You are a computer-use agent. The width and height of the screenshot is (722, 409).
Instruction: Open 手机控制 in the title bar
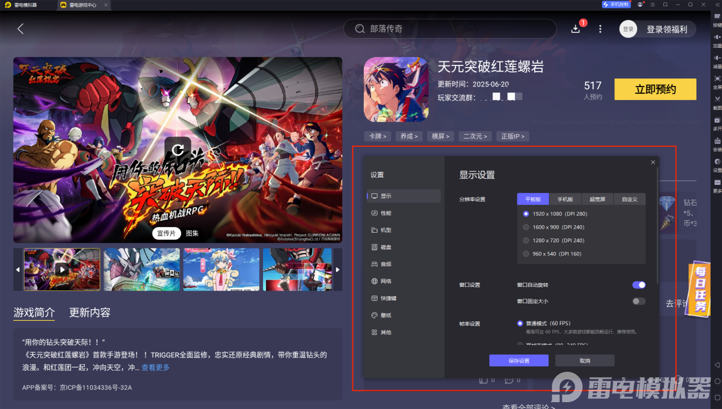tap(616, 5)
